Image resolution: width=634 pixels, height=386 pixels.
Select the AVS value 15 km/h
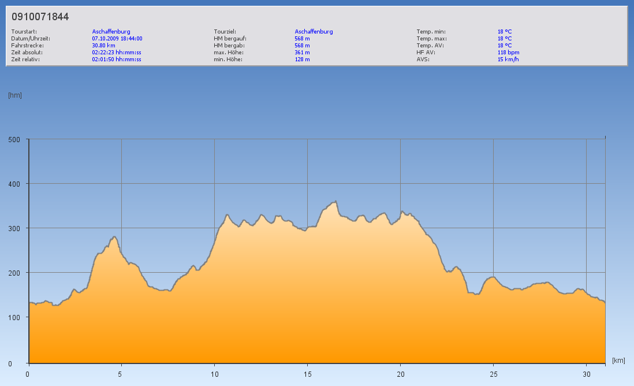coord(508,60)
